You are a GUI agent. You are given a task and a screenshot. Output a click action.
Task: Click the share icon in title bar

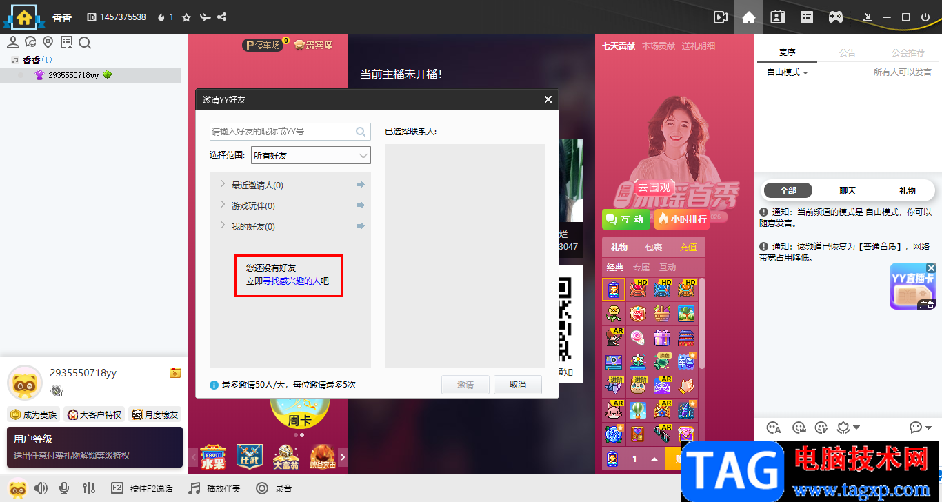coord(222,17)
